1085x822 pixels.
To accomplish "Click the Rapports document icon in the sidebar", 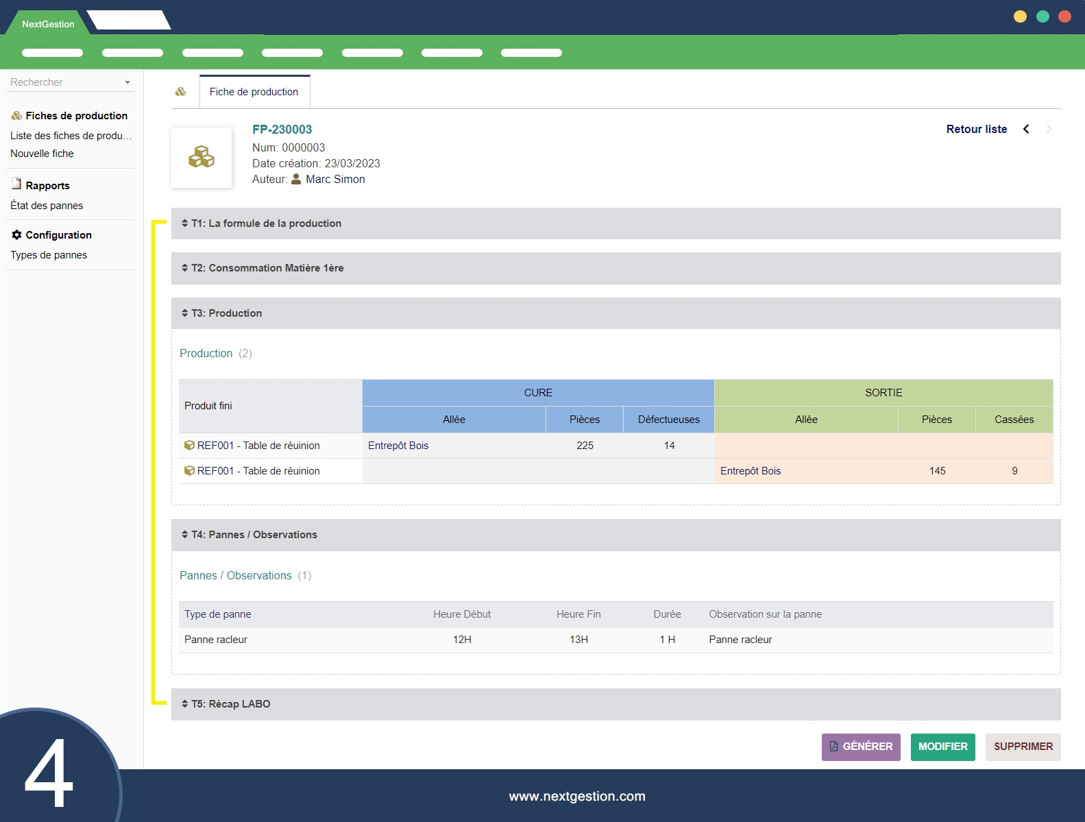I will 16,184.
